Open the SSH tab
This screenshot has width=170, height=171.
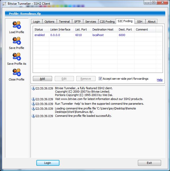pyautogui.click(x=140, y=22)
